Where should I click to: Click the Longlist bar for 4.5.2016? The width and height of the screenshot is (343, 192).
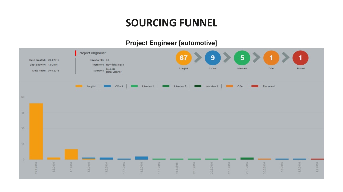coord(71,154)
